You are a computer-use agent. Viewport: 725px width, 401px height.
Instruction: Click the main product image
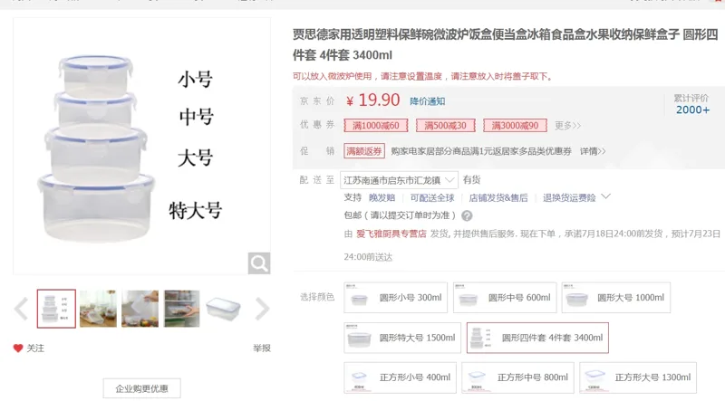(x=142, y=147)
